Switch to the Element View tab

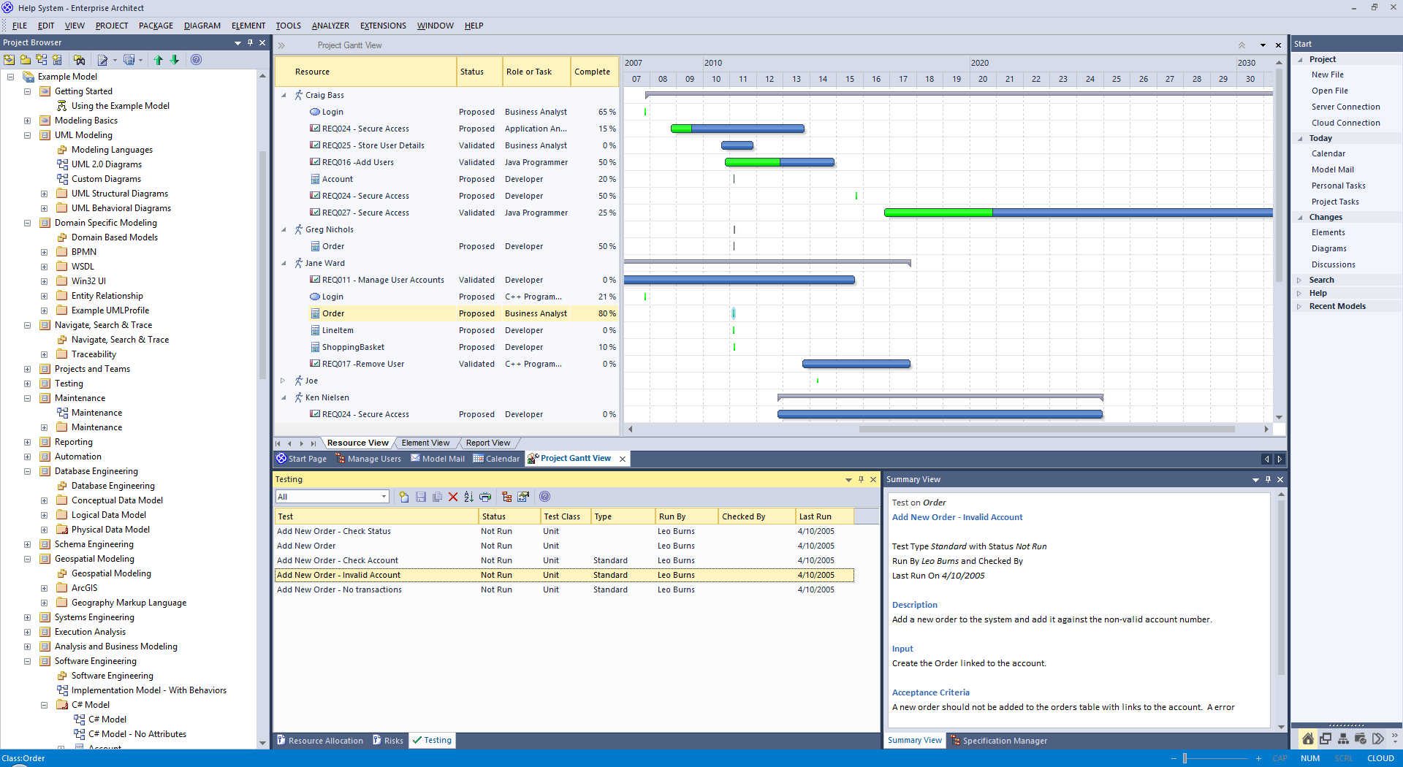[x=425, y=443]
